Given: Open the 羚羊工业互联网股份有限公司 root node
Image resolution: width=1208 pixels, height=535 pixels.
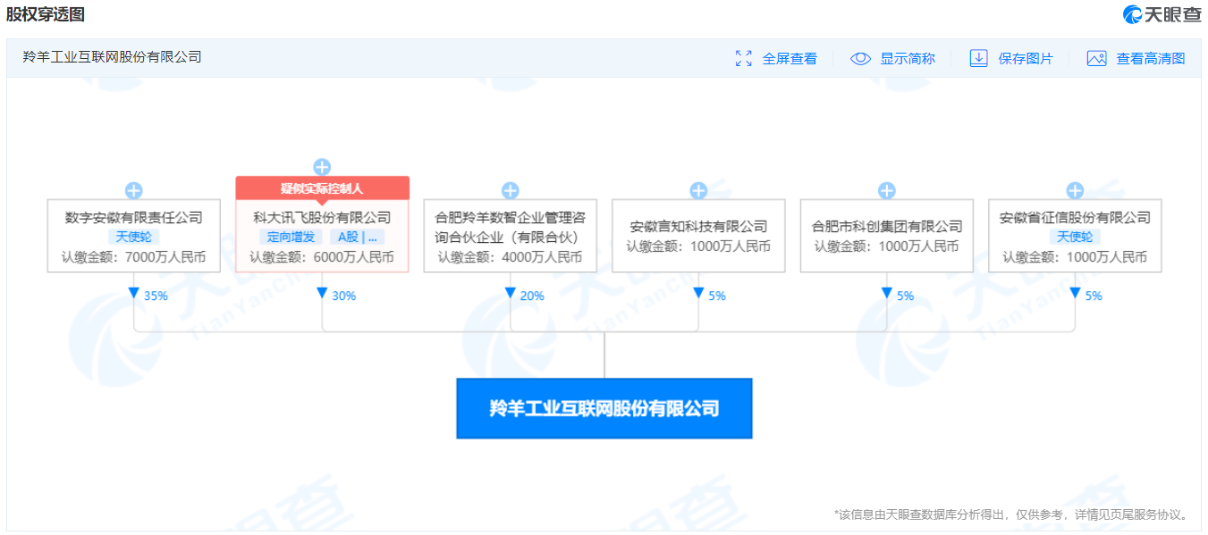Looking at the screenshot, I should [x=604, y=408].
